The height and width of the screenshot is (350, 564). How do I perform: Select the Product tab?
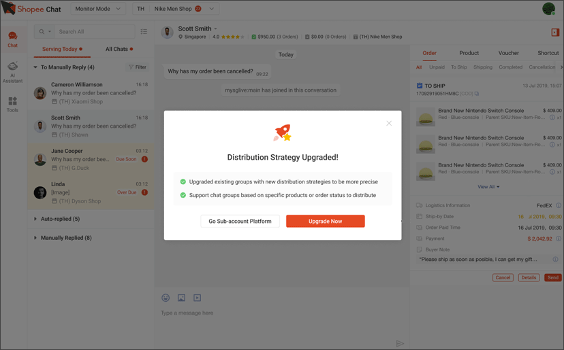point(469,53)
